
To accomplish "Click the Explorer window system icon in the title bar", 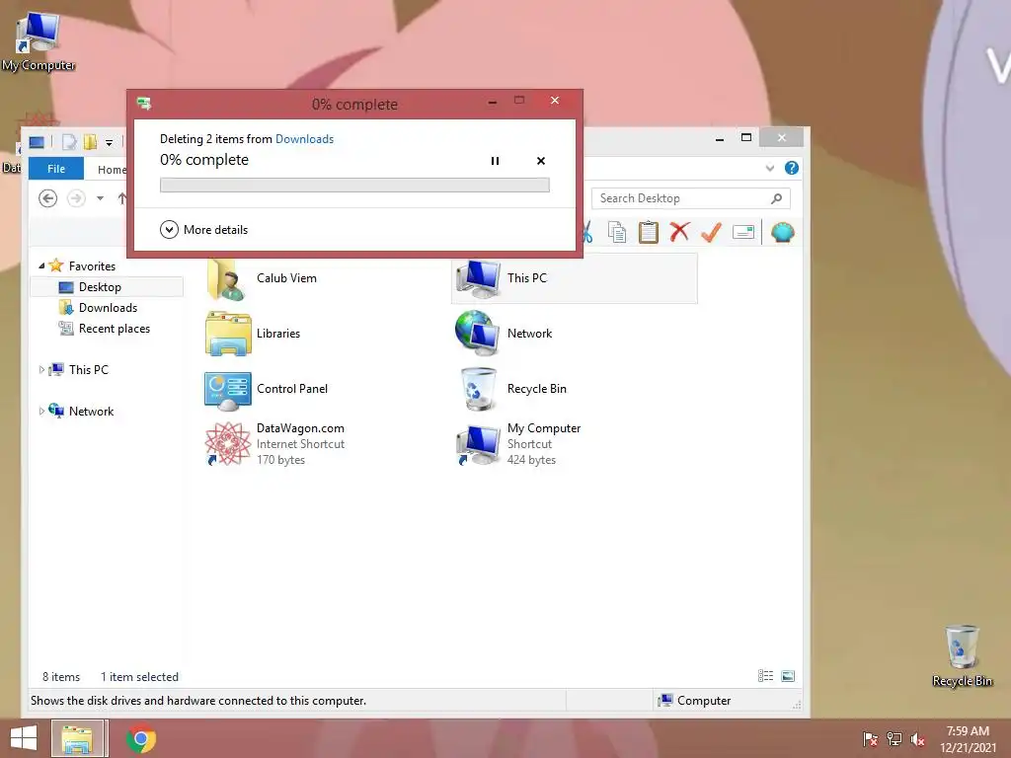I will [x=37, y=142].
